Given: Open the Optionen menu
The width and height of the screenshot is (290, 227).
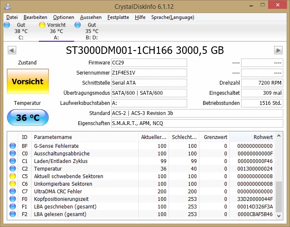Looking at the screenshot, I should 64,17.
